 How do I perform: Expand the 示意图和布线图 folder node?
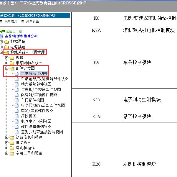point(6,63)
